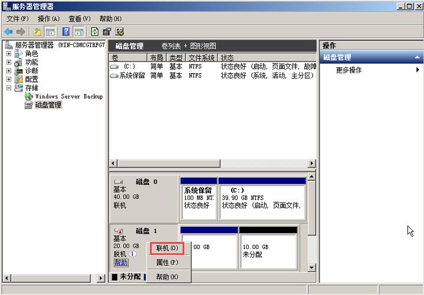
Task: Click the black 未分配 legend swatch
Action: [114, 277]
